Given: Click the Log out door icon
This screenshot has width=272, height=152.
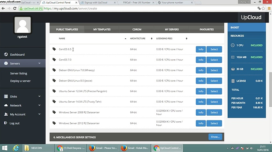Looking at the screenshot, I should [x=5, y=123].
